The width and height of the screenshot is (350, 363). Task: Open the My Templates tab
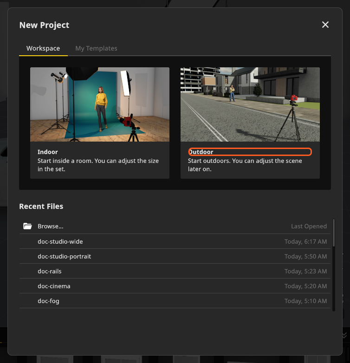pos(96,48)
